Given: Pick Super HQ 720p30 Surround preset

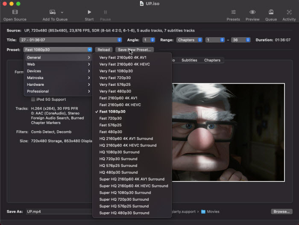Looking at the screenshot, I should [x=132, y=200].
